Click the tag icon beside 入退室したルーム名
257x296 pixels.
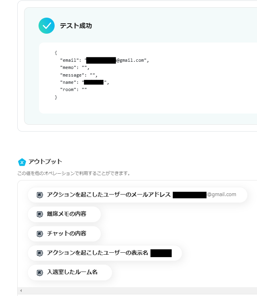coord(40,272)
